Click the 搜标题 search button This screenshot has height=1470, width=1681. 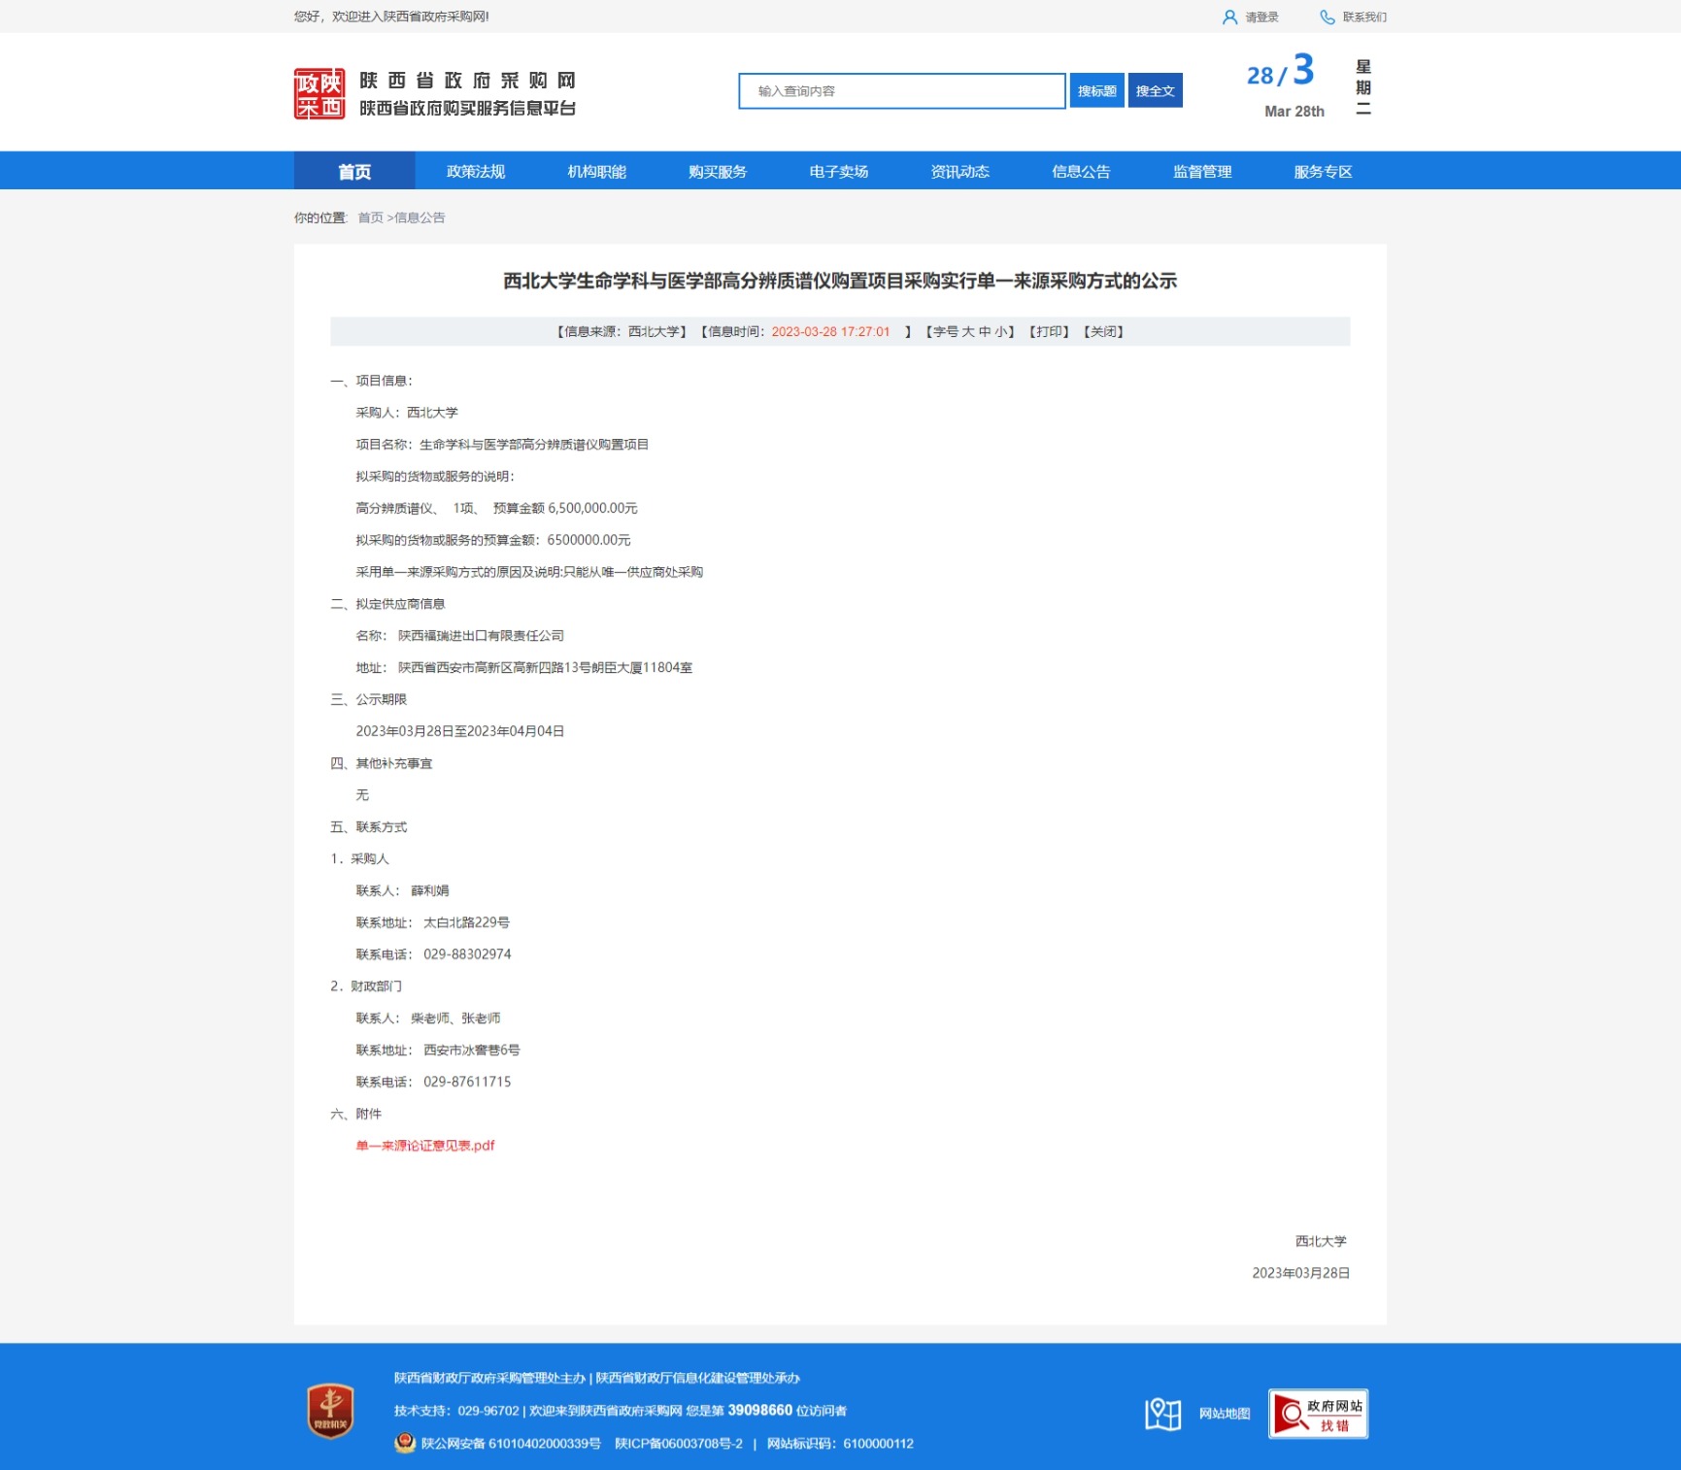pyautogui.click(x=1096, y=91)
